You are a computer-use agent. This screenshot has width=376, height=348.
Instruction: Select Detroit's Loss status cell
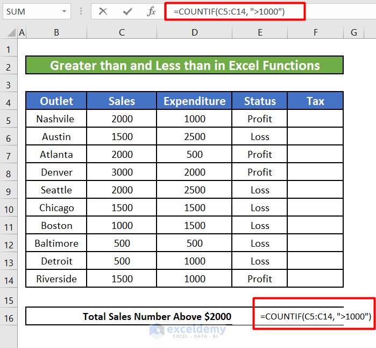point(260,261)
